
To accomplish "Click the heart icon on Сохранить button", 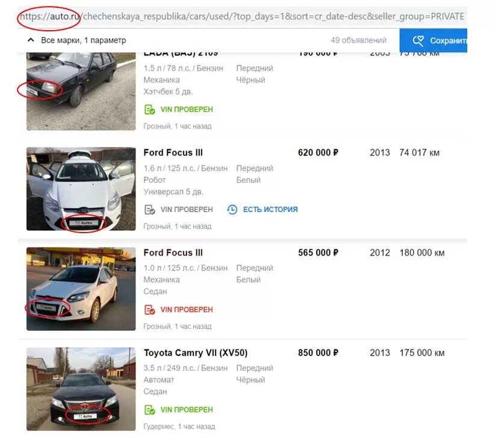I will tap(419, 41).
